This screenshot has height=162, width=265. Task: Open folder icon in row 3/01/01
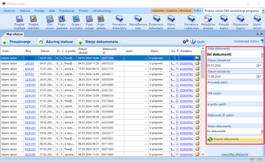coord(197,63)
